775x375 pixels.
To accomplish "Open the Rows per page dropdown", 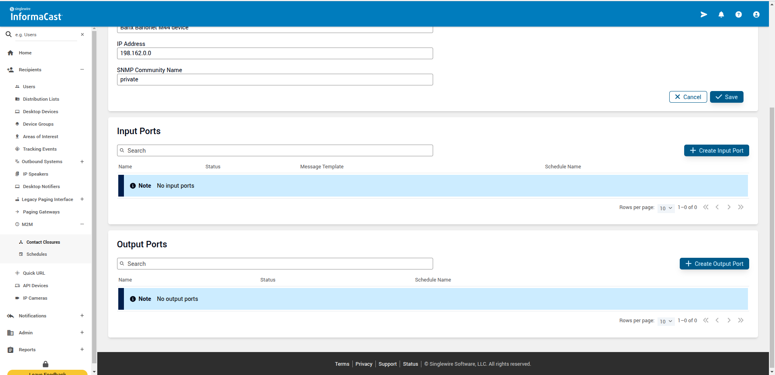I will pyautogui.click(x=666, y=208).
